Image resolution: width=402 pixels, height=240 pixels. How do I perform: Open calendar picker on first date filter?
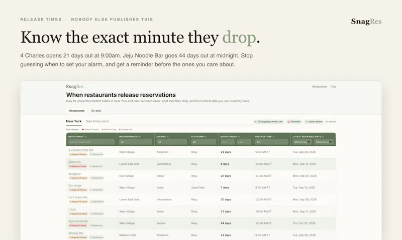(309, 142)
